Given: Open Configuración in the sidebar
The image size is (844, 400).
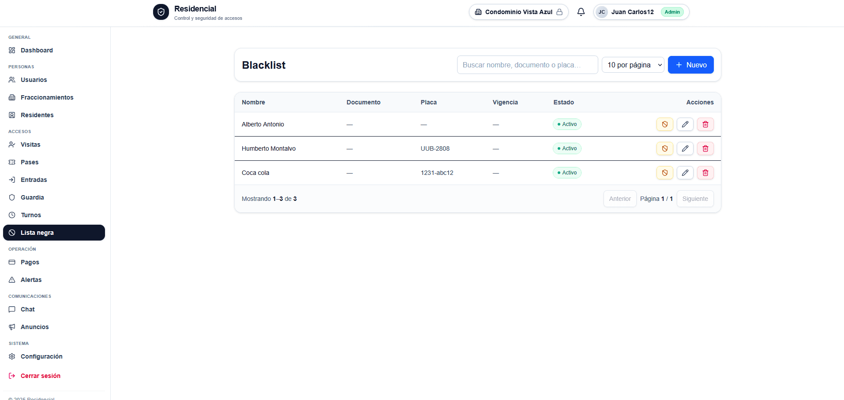Looking at the screenshot, I should tap(41, 356).
